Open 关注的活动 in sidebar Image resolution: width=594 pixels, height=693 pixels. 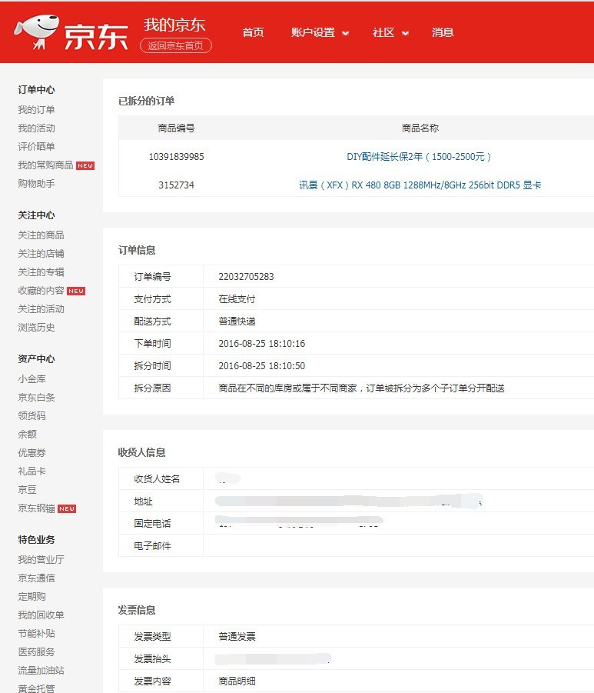[41, 309]
